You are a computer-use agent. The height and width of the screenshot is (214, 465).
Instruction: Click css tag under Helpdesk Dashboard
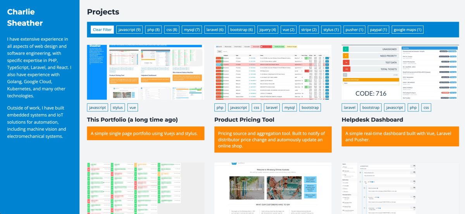[x=426, y=108]
